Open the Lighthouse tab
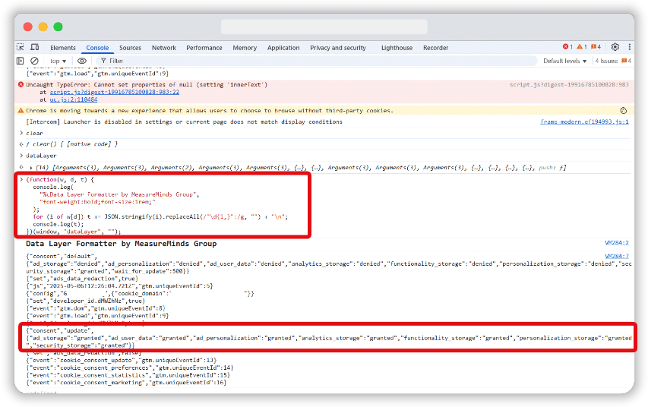 [x=397, y=48]
